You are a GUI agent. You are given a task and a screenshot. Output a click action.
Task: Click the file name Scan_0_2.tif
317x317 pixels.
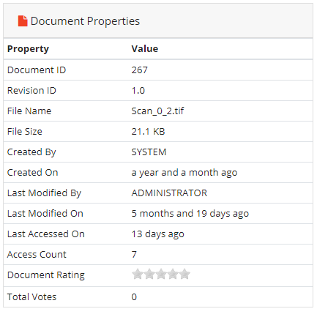click(x=157, y=111)
